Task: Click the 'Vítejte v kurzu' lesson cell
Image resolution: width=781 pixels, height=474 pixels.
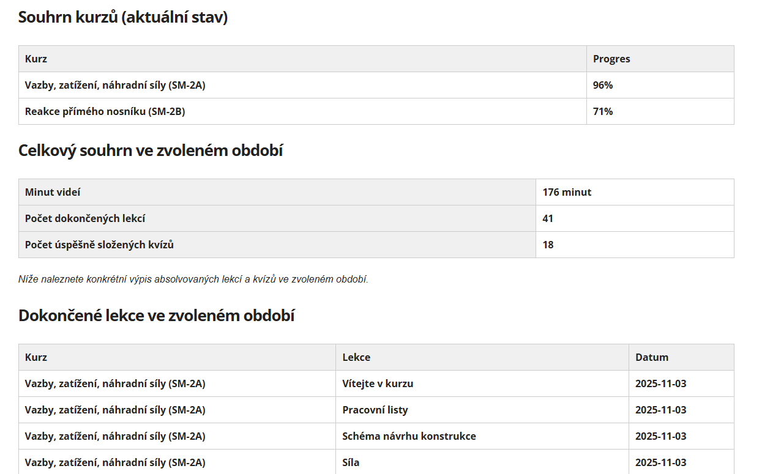Action: (x=482, y=383)
